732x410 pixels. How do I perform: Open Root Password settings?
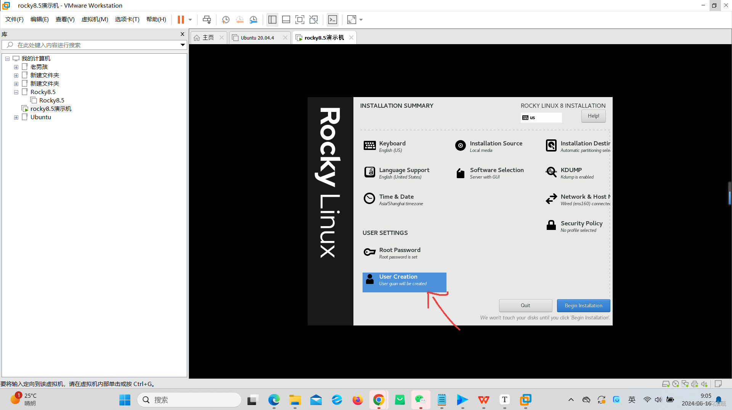(392, 253)
